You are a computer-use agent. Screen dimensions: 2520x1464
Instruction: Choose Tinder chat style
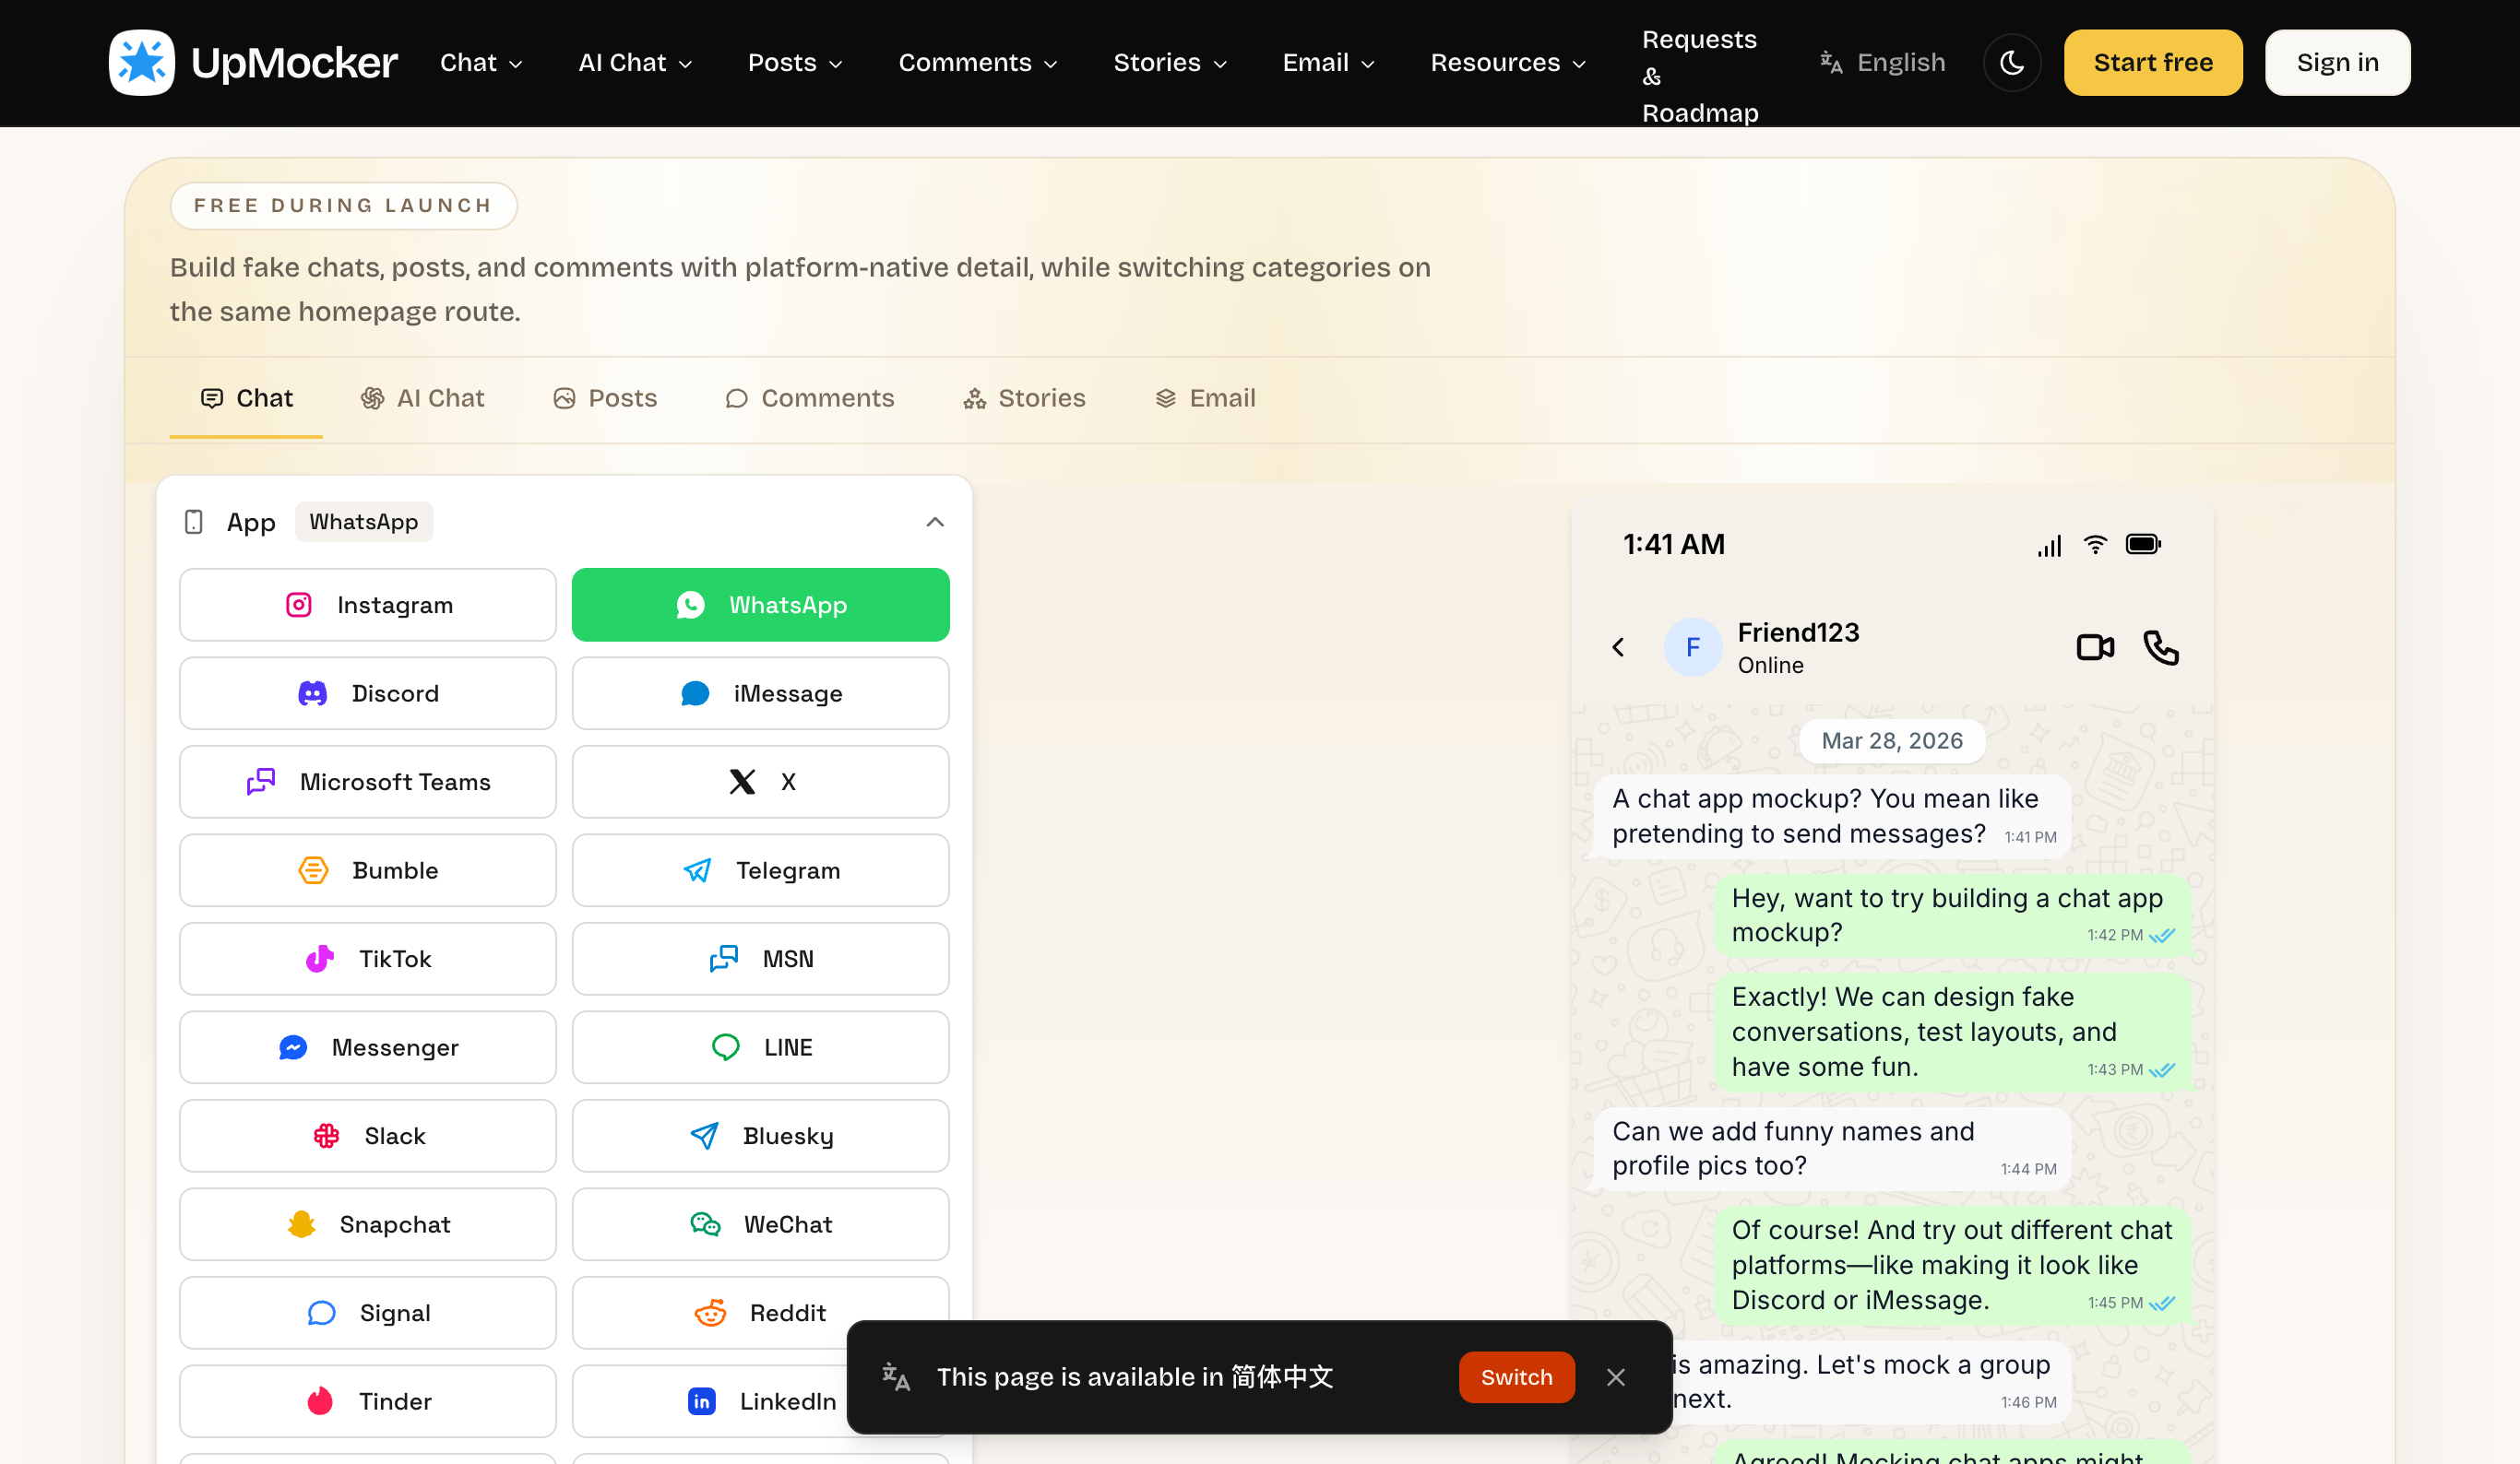[x=367, y=1401]
